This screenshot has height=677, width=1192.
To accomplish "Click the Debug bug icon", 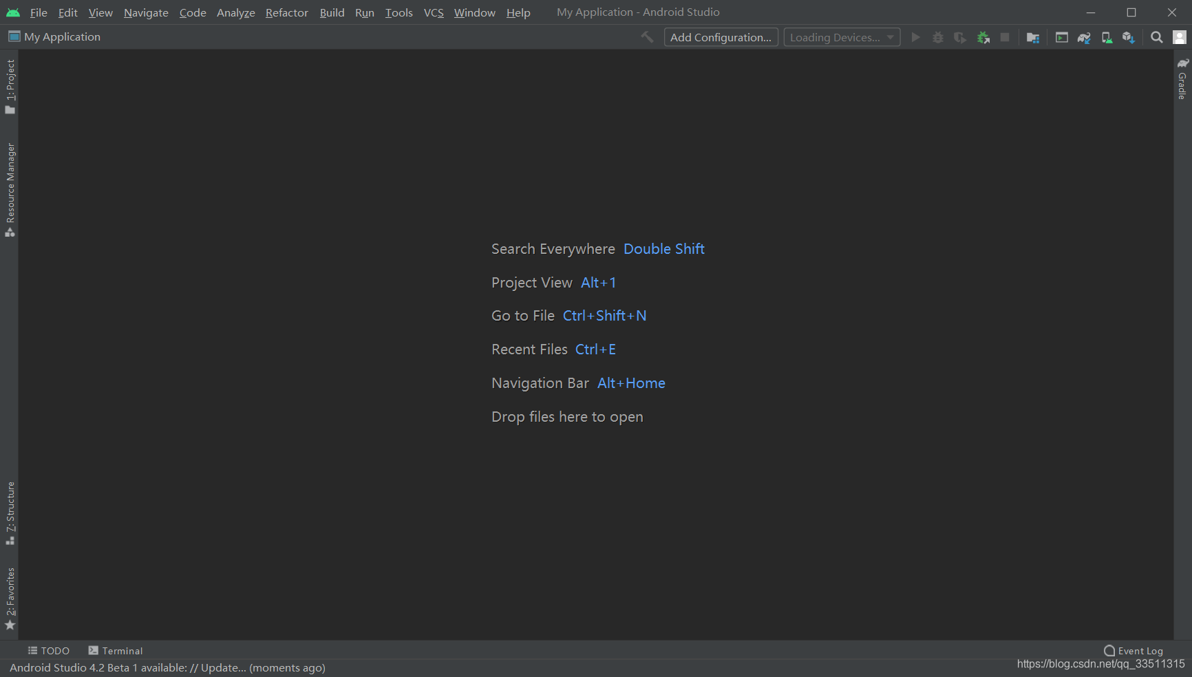I will (x=937, y=37).
